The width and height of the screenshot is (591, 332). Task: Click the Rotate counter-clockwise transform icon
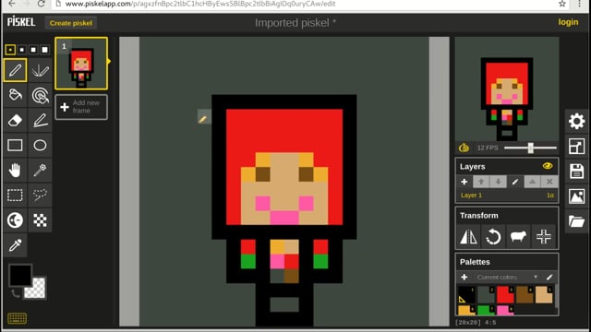pos(493,237)
